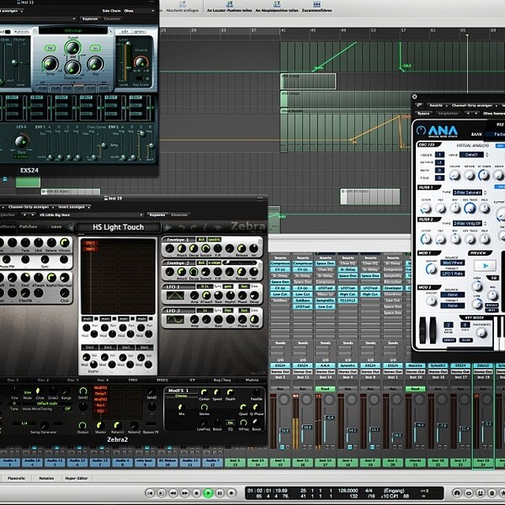505x505 pixels.
Task: Click Zebra patch save button
Action: (x=56, y=226)
